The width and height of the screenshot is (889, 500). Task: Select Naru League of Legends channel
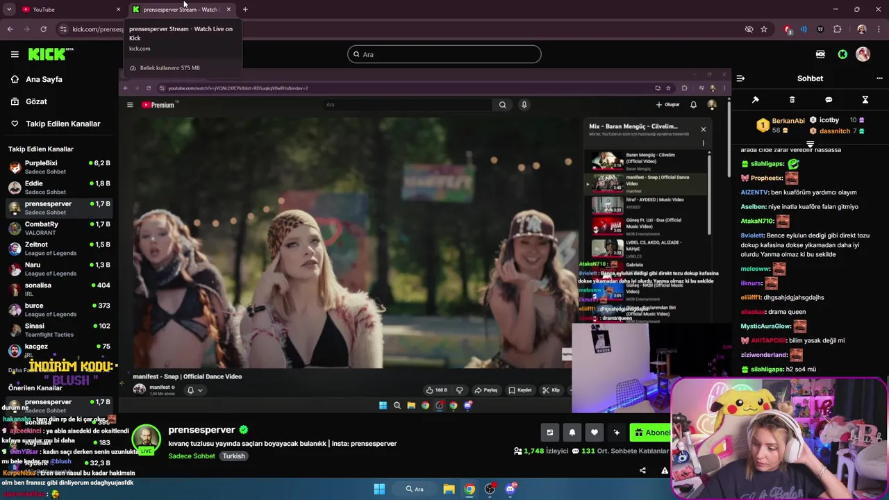[59, 269]
